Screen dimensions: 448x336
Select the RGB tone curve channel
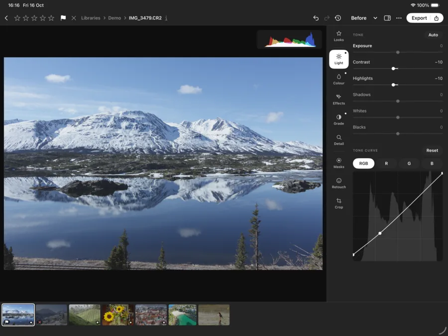tap(363, 163)
